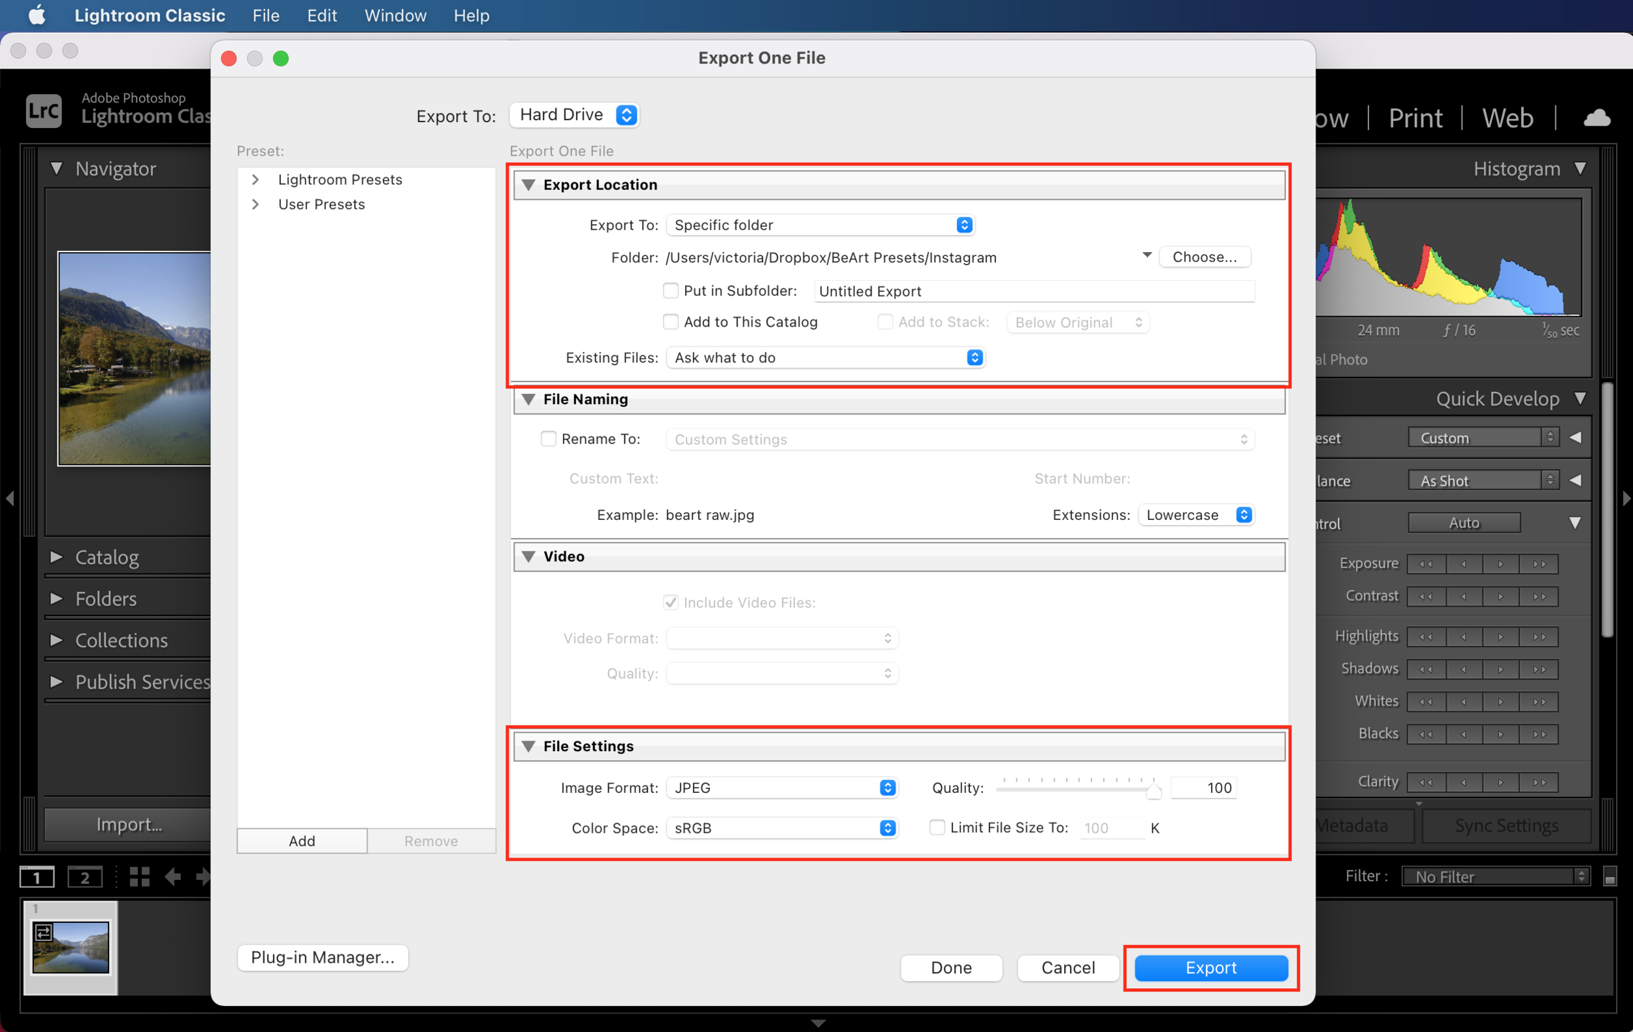
Task: Open the File menu
Action: (x=265, y=15)
